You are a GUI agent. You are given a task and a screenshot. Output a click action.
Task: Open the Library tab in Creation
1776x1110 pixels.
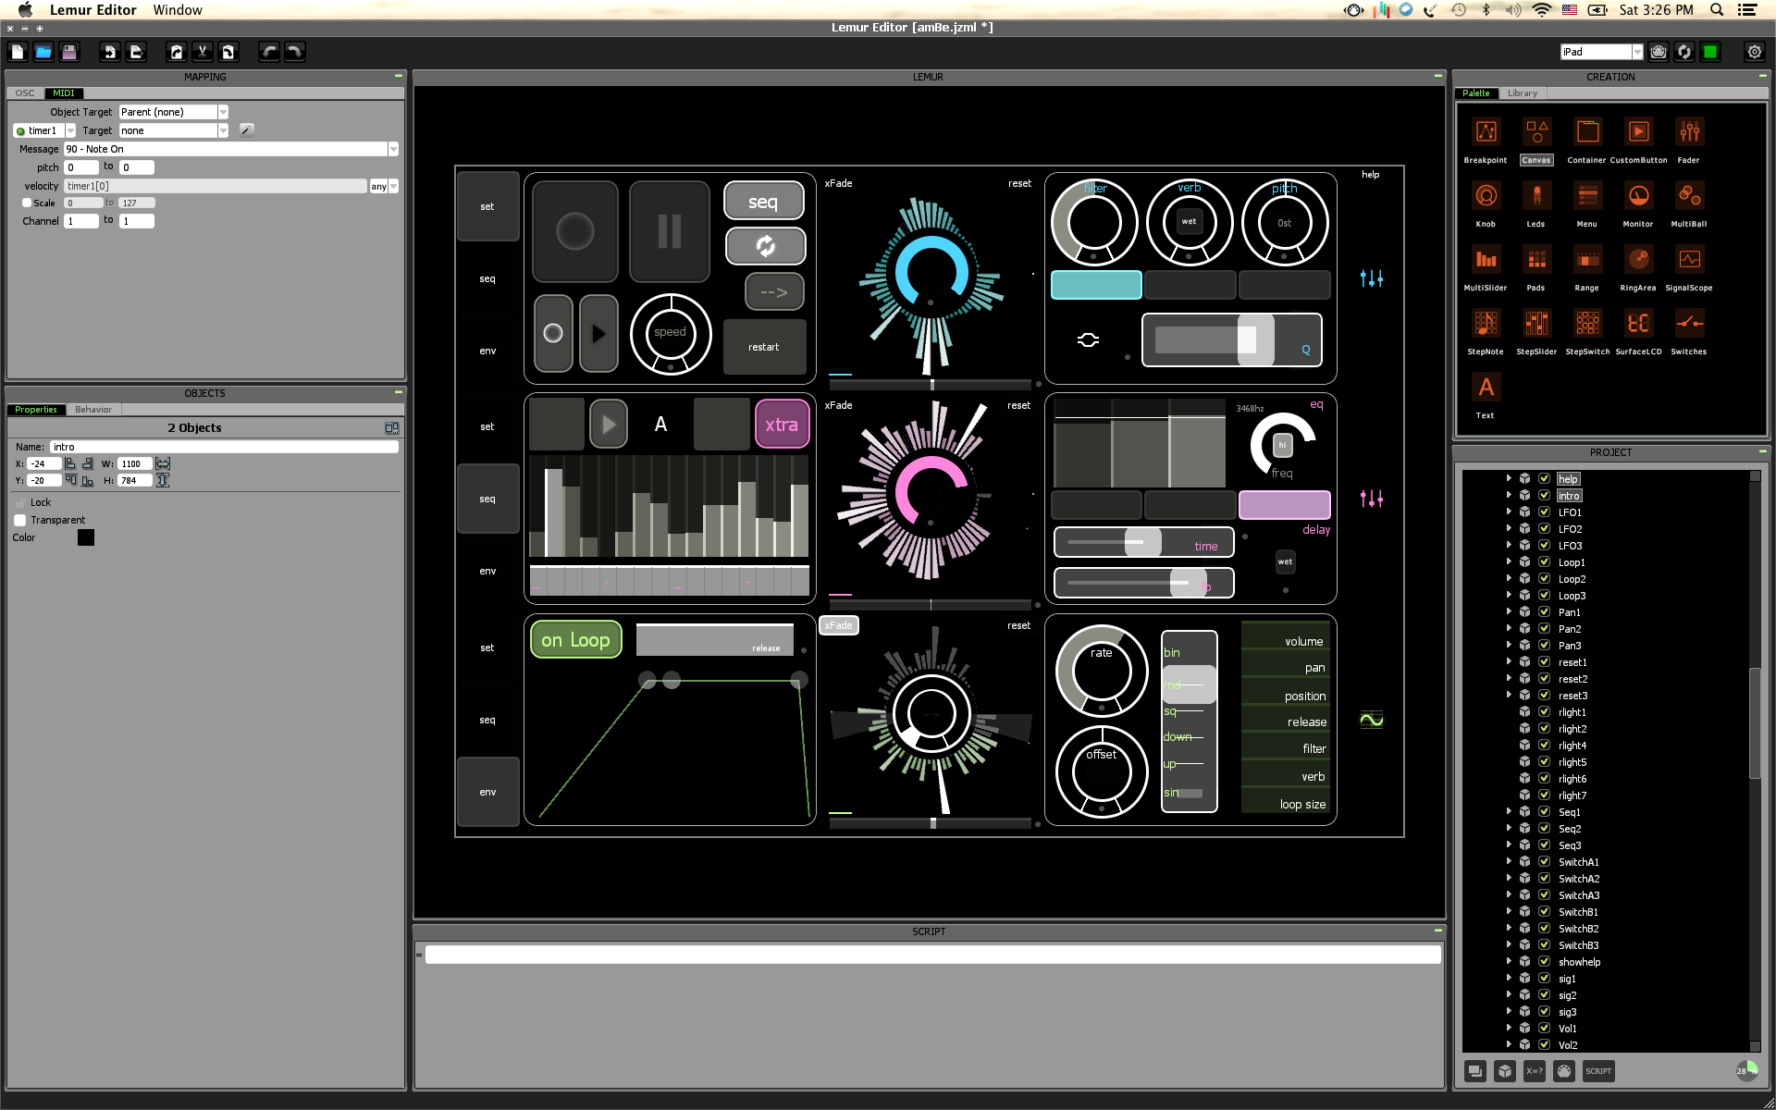1522,93
